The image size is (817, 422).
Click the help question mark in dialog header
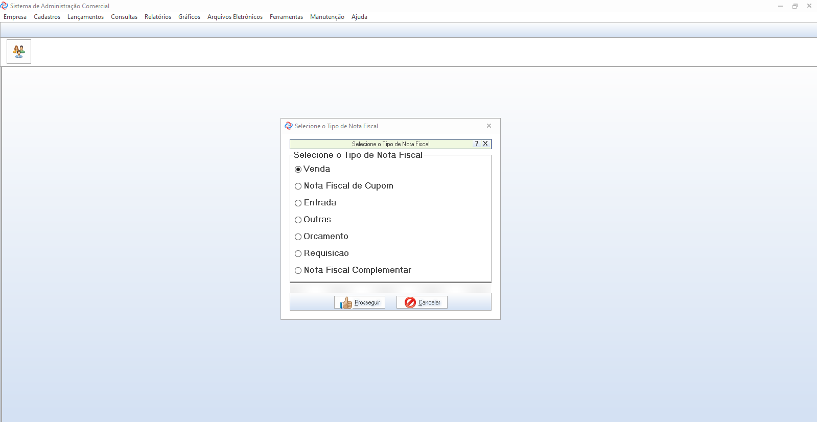click(x=477, y=144)
